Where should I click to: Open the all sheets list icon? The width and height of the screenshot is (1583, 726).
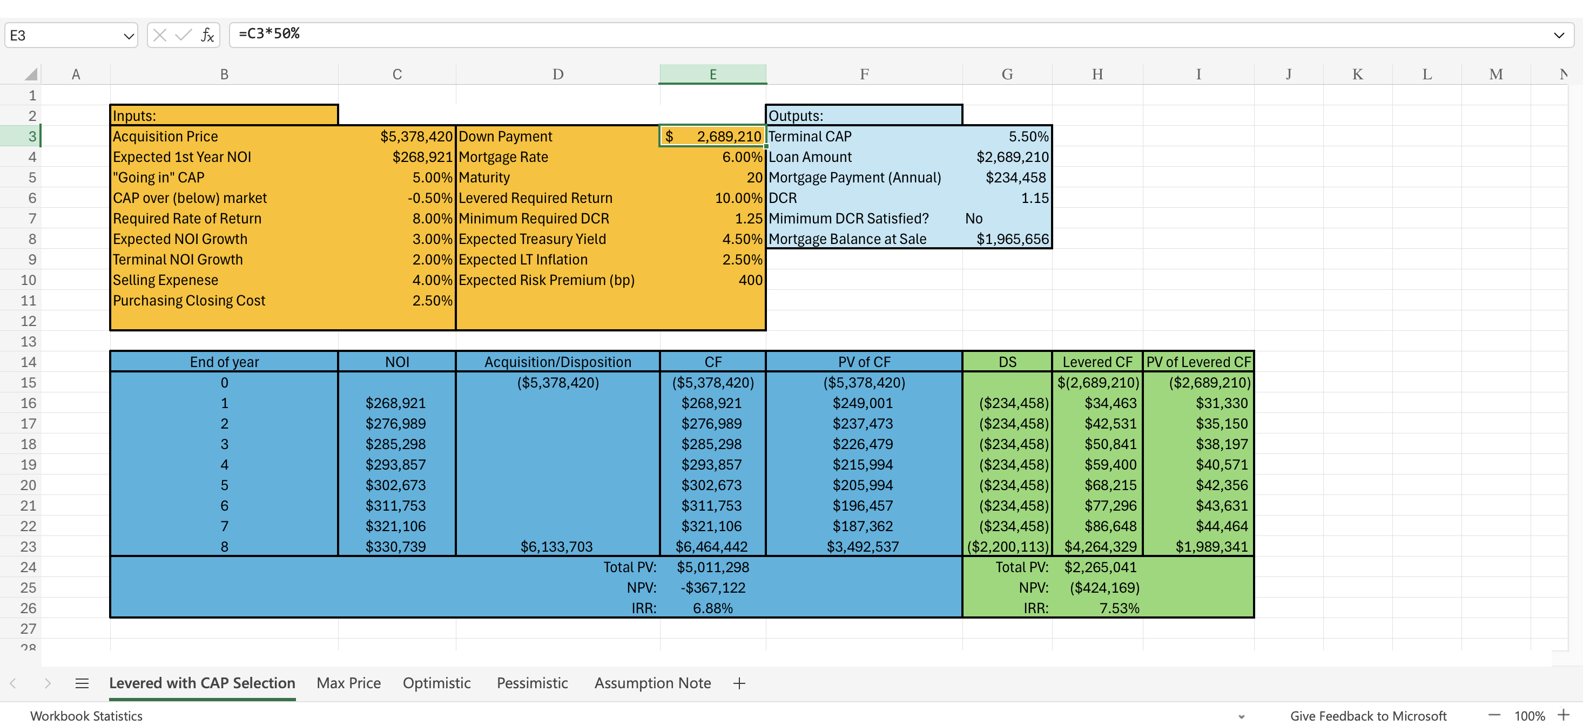click(x=82, y=683)
